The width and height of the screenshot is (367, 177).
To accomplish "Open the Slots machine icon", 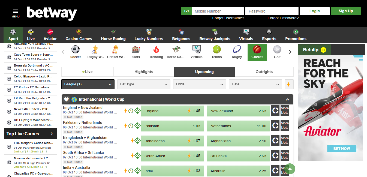I will [136, 50].
